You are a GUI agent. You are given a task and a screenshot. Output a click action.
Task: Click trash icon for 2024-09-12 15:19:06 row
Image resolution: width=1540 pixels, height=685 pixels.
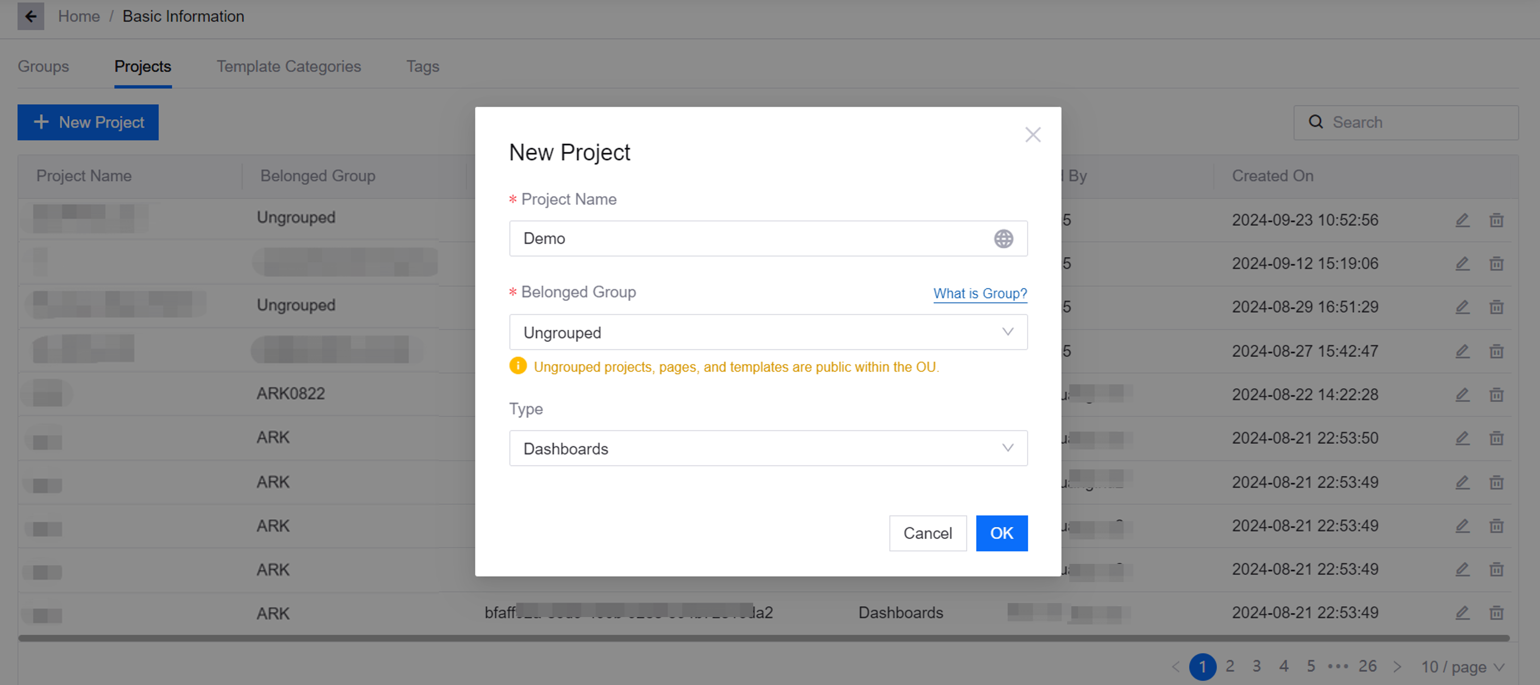[x=1496, y=264]
